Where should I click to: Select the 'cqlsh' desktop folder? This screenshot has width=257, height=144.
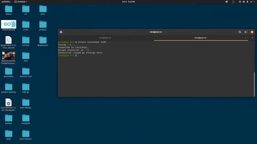point(8,135)
